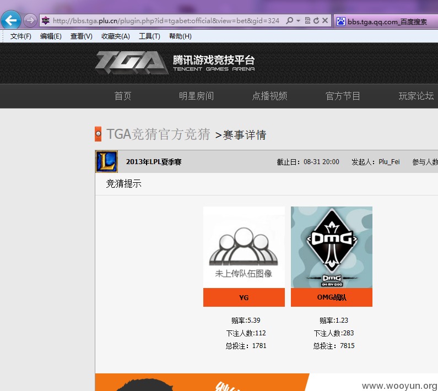Switch to the bbs.tga.qq.com Baidu search tab

(x=386, y=21)
